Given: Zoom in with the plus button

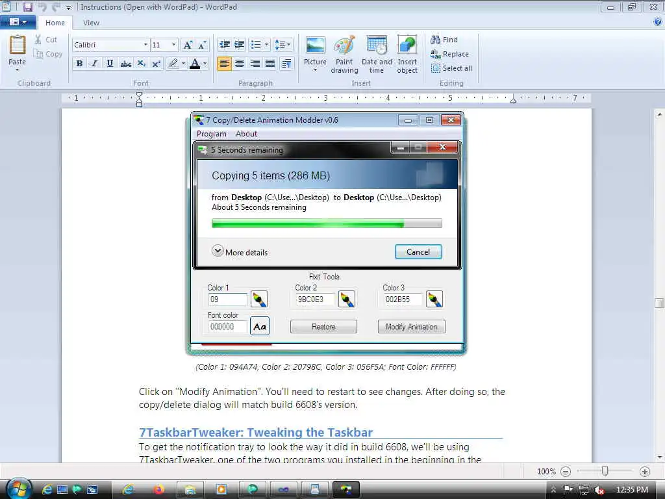Looking at the screenshot, I should click(x=645, y=472).
